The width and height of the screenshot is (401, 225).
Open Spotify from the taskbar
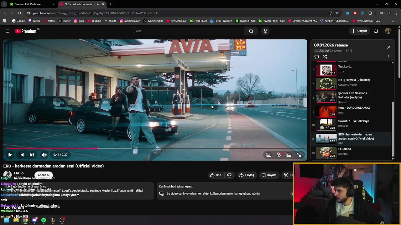point(44,220)
